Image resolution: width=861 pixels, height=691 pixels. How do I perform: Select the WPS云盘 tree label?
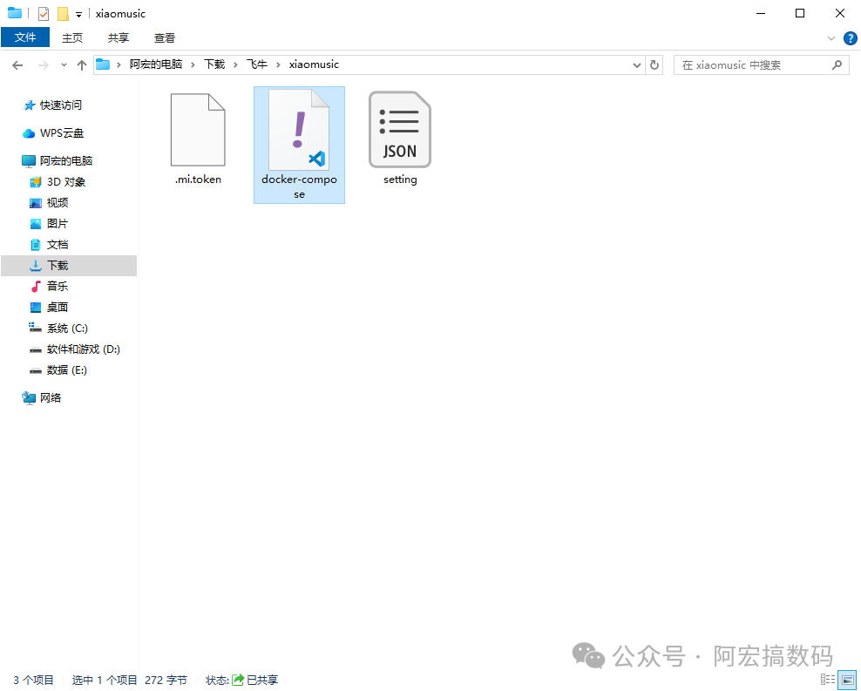point(62,133)
